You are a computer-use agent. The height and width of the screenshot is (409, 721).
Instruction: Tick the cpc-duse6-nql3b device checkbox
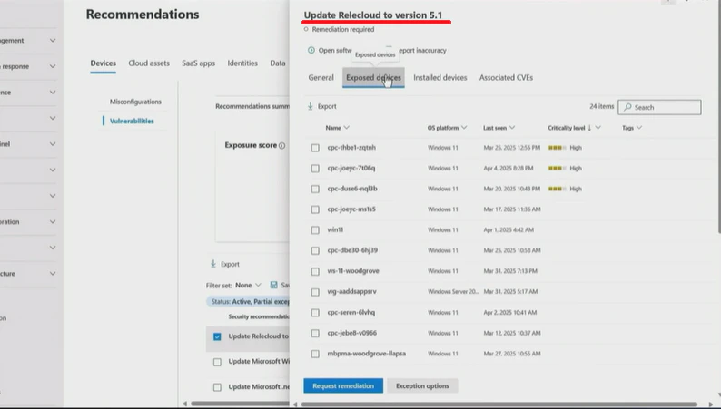(x=315, y=189)
